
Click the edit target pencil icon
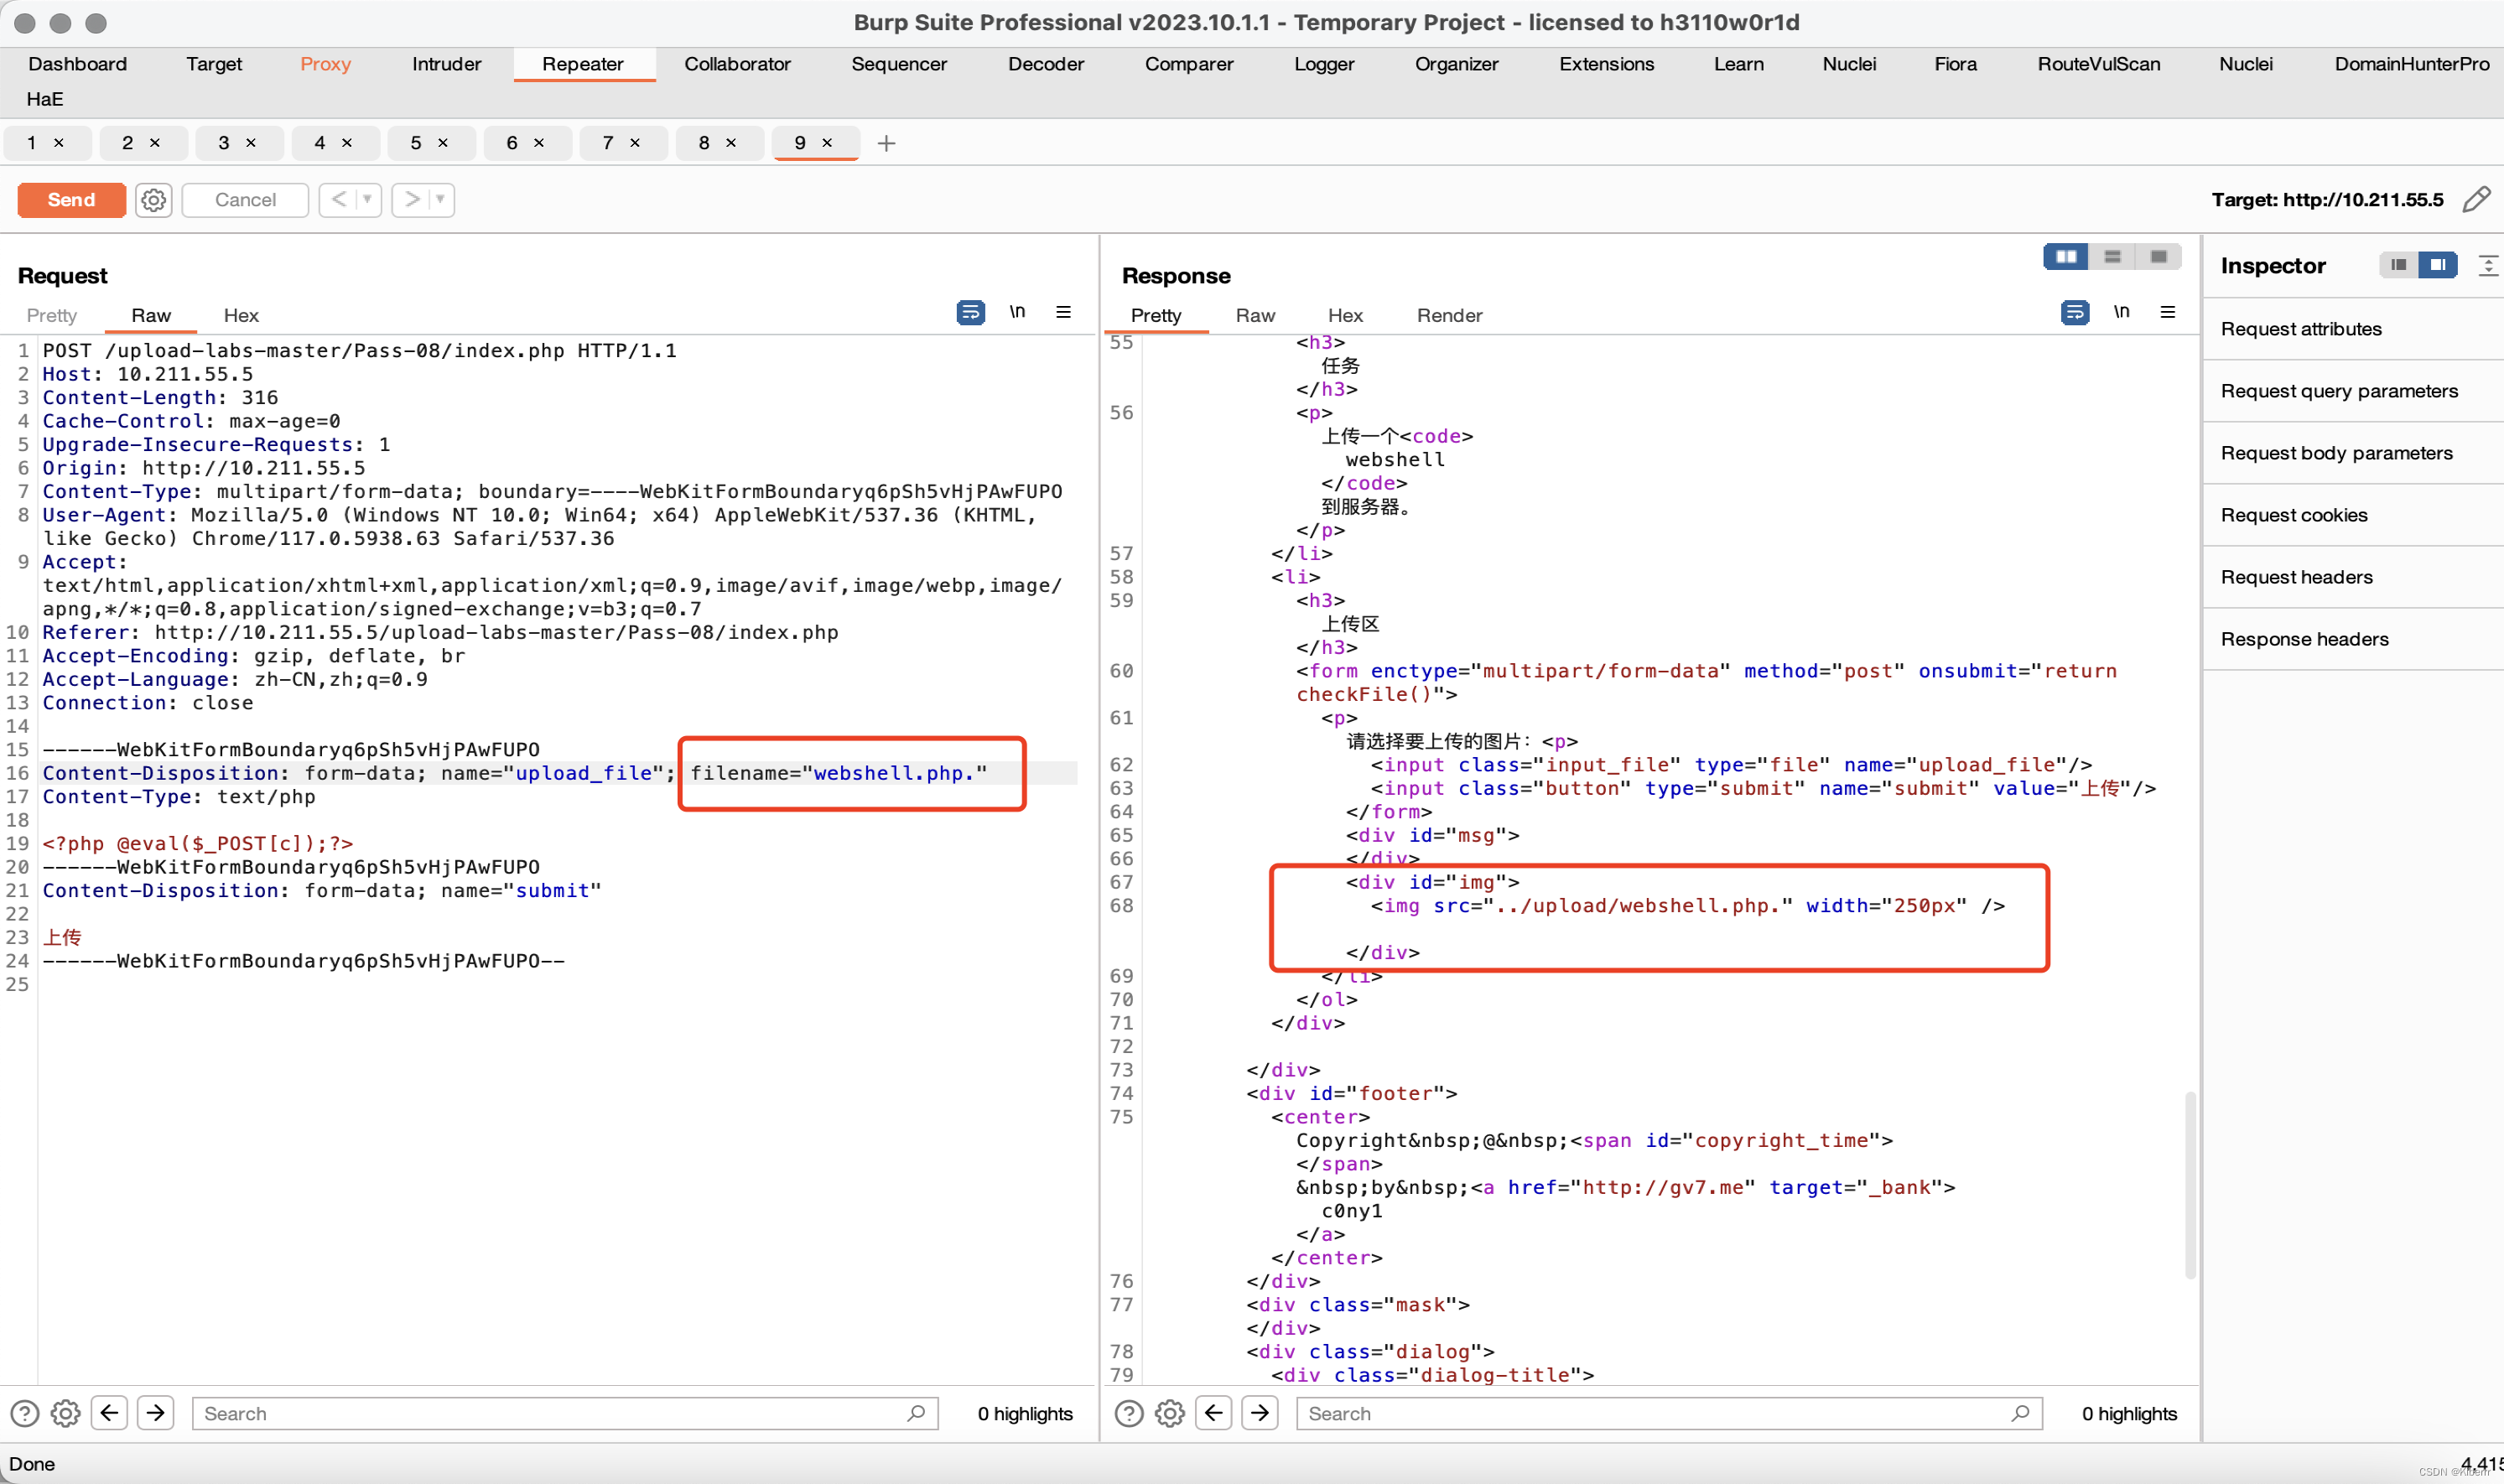2475,200
